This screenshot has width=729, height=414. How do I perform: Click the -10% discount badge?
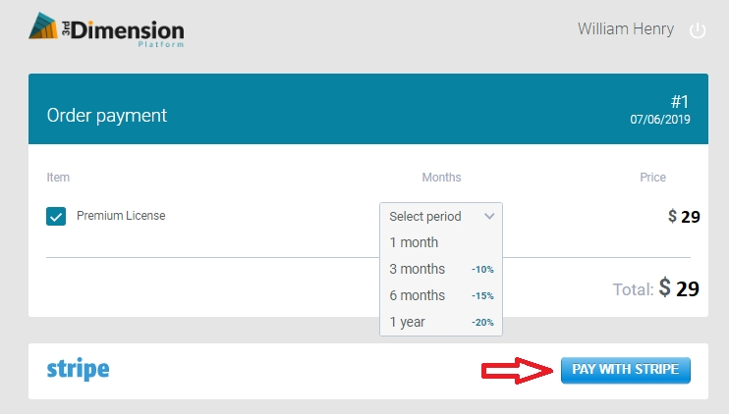pos(481,269)
